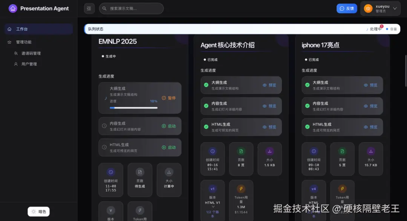Select 工作台 in the sidebar
The height and width of the screenshot is (221, 407).
[38, 29]
